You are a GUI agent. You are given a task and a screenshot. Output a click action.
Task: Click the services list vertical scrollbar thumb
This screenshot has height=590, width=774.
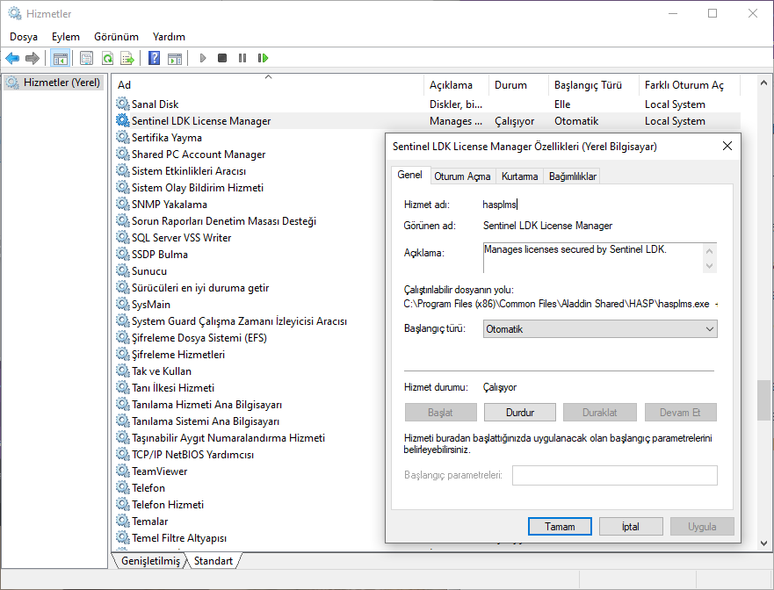tap(763, 400)
